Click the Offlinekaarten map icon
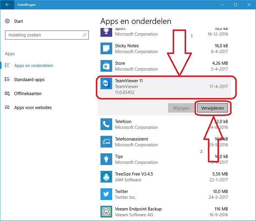256x221 pixels. coord(7,93)
